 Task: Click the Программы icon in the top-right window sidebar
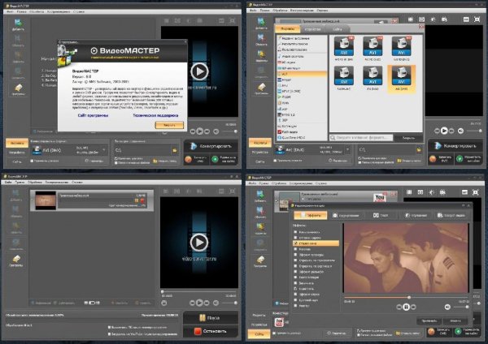[261, 88]
